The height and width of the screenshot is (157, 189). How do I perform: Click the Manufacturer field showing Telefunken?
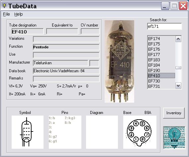60,63
